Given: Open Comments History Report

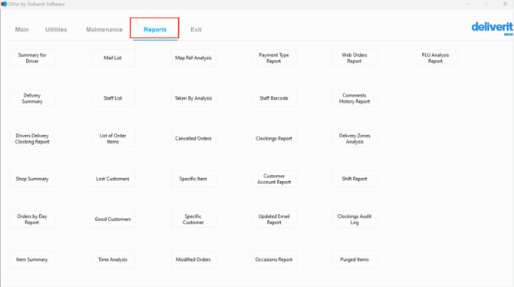Looking at the screenshot, I should [354, 98].
